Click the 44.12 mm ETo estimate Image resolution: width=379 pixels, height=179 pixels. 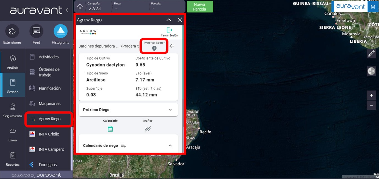(x=146, y=95)
